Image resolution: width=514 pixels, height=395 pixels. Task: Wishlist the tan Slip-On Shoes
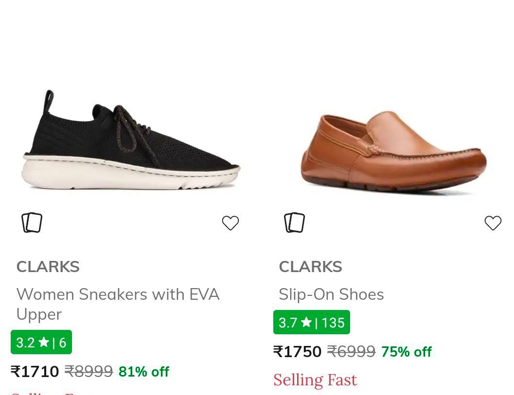coord(493,223)
